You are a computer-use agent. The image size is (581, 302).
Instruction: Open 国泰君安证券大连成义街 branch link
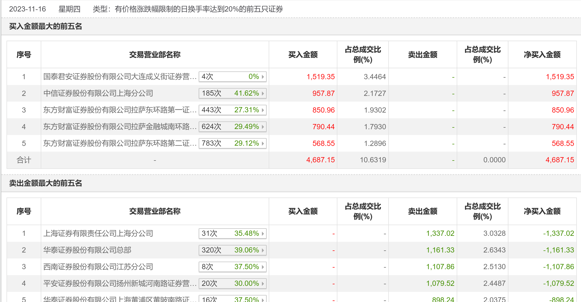(x=120, y=77)
